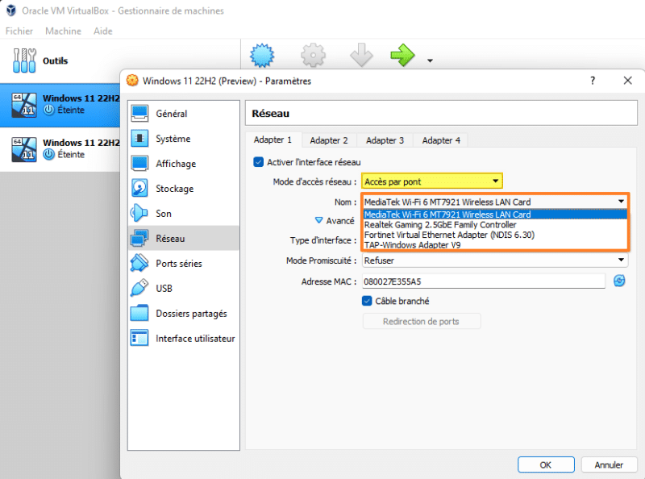Select the USB settings icon
The width and height of the screenshot is (645, 479).
[x=140, y=289]
